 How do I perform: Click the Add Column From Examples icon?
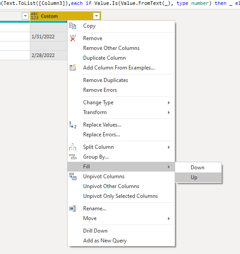[72, 68]
